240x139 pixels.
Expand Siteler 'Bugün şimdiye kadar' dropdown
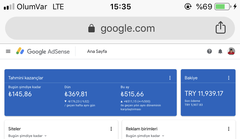click(x=28, y=136)
